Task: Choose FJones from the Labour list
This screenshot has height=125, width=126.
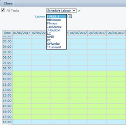Action: pyautogui.click(x=56, y=23)
